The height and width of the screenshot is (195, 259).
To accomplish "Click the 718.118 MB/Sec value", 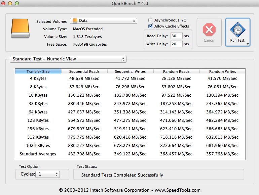I will (176, 137).
